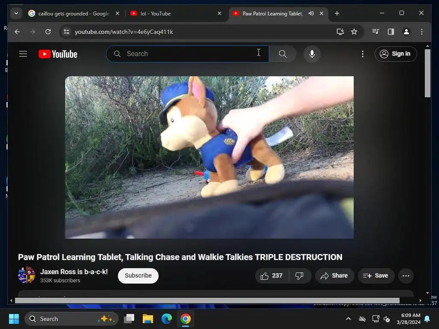Select the Paw Patrol Learning Tablet tab

click(x=272, y=13)
